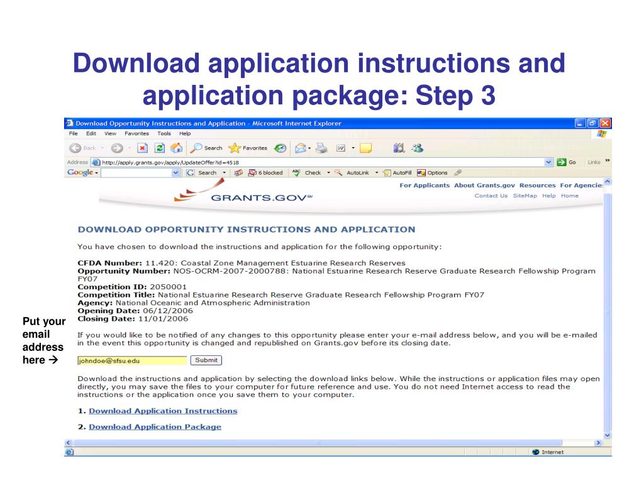The width and height of the screenshot is (644, 483).
Task: Click the Mail envelope icon
Action: point(301,148)
